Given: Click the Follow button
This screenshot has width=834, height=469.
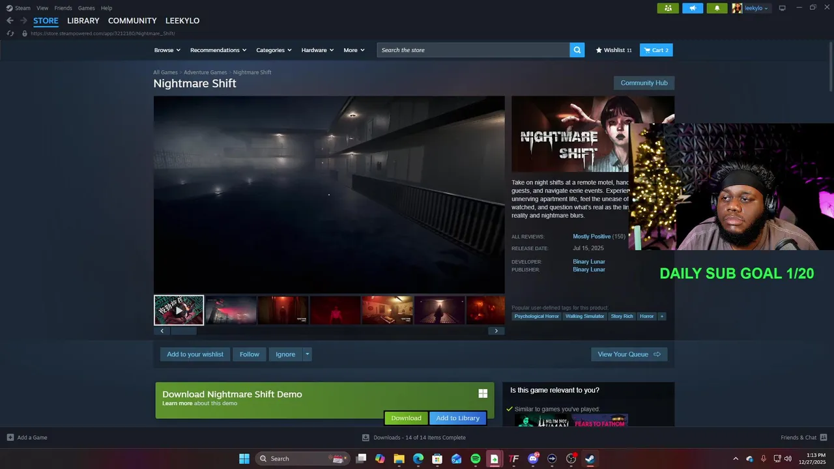Looking at the screenshot, I should click(249, 354).
